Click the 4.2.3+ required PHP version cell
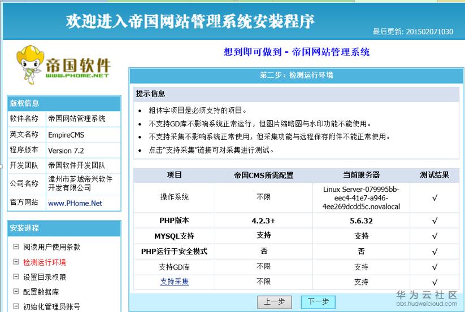 [x=263, y=221]
